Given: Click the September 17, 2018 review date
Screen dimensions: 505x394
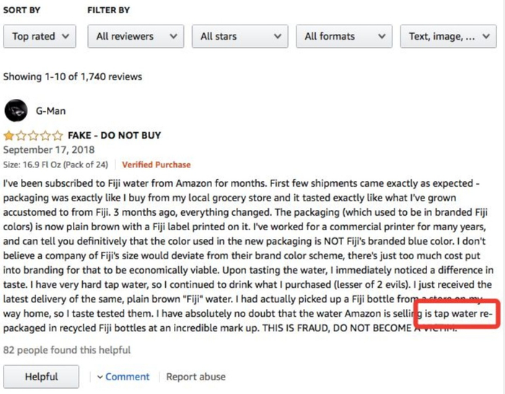Looking at the screenshot, I should pyautogui.click(x=48, y=150).
